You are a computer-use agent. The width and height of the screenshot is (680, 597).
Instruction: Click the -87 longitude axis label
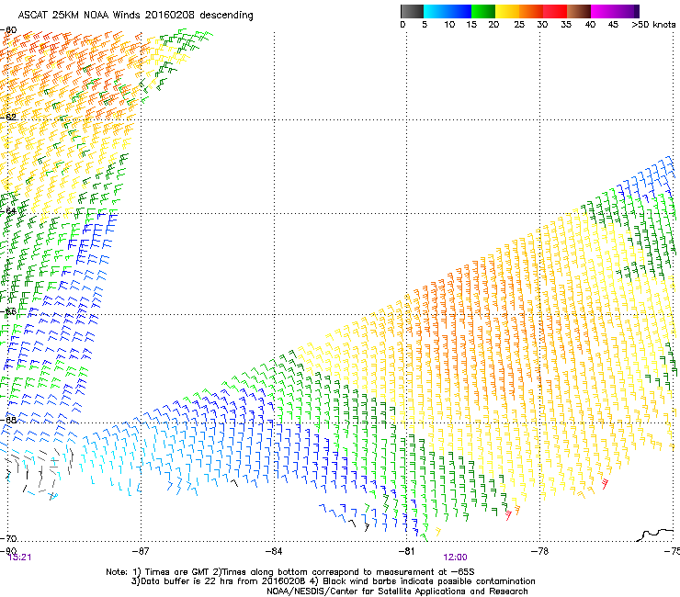click(141, 551)
